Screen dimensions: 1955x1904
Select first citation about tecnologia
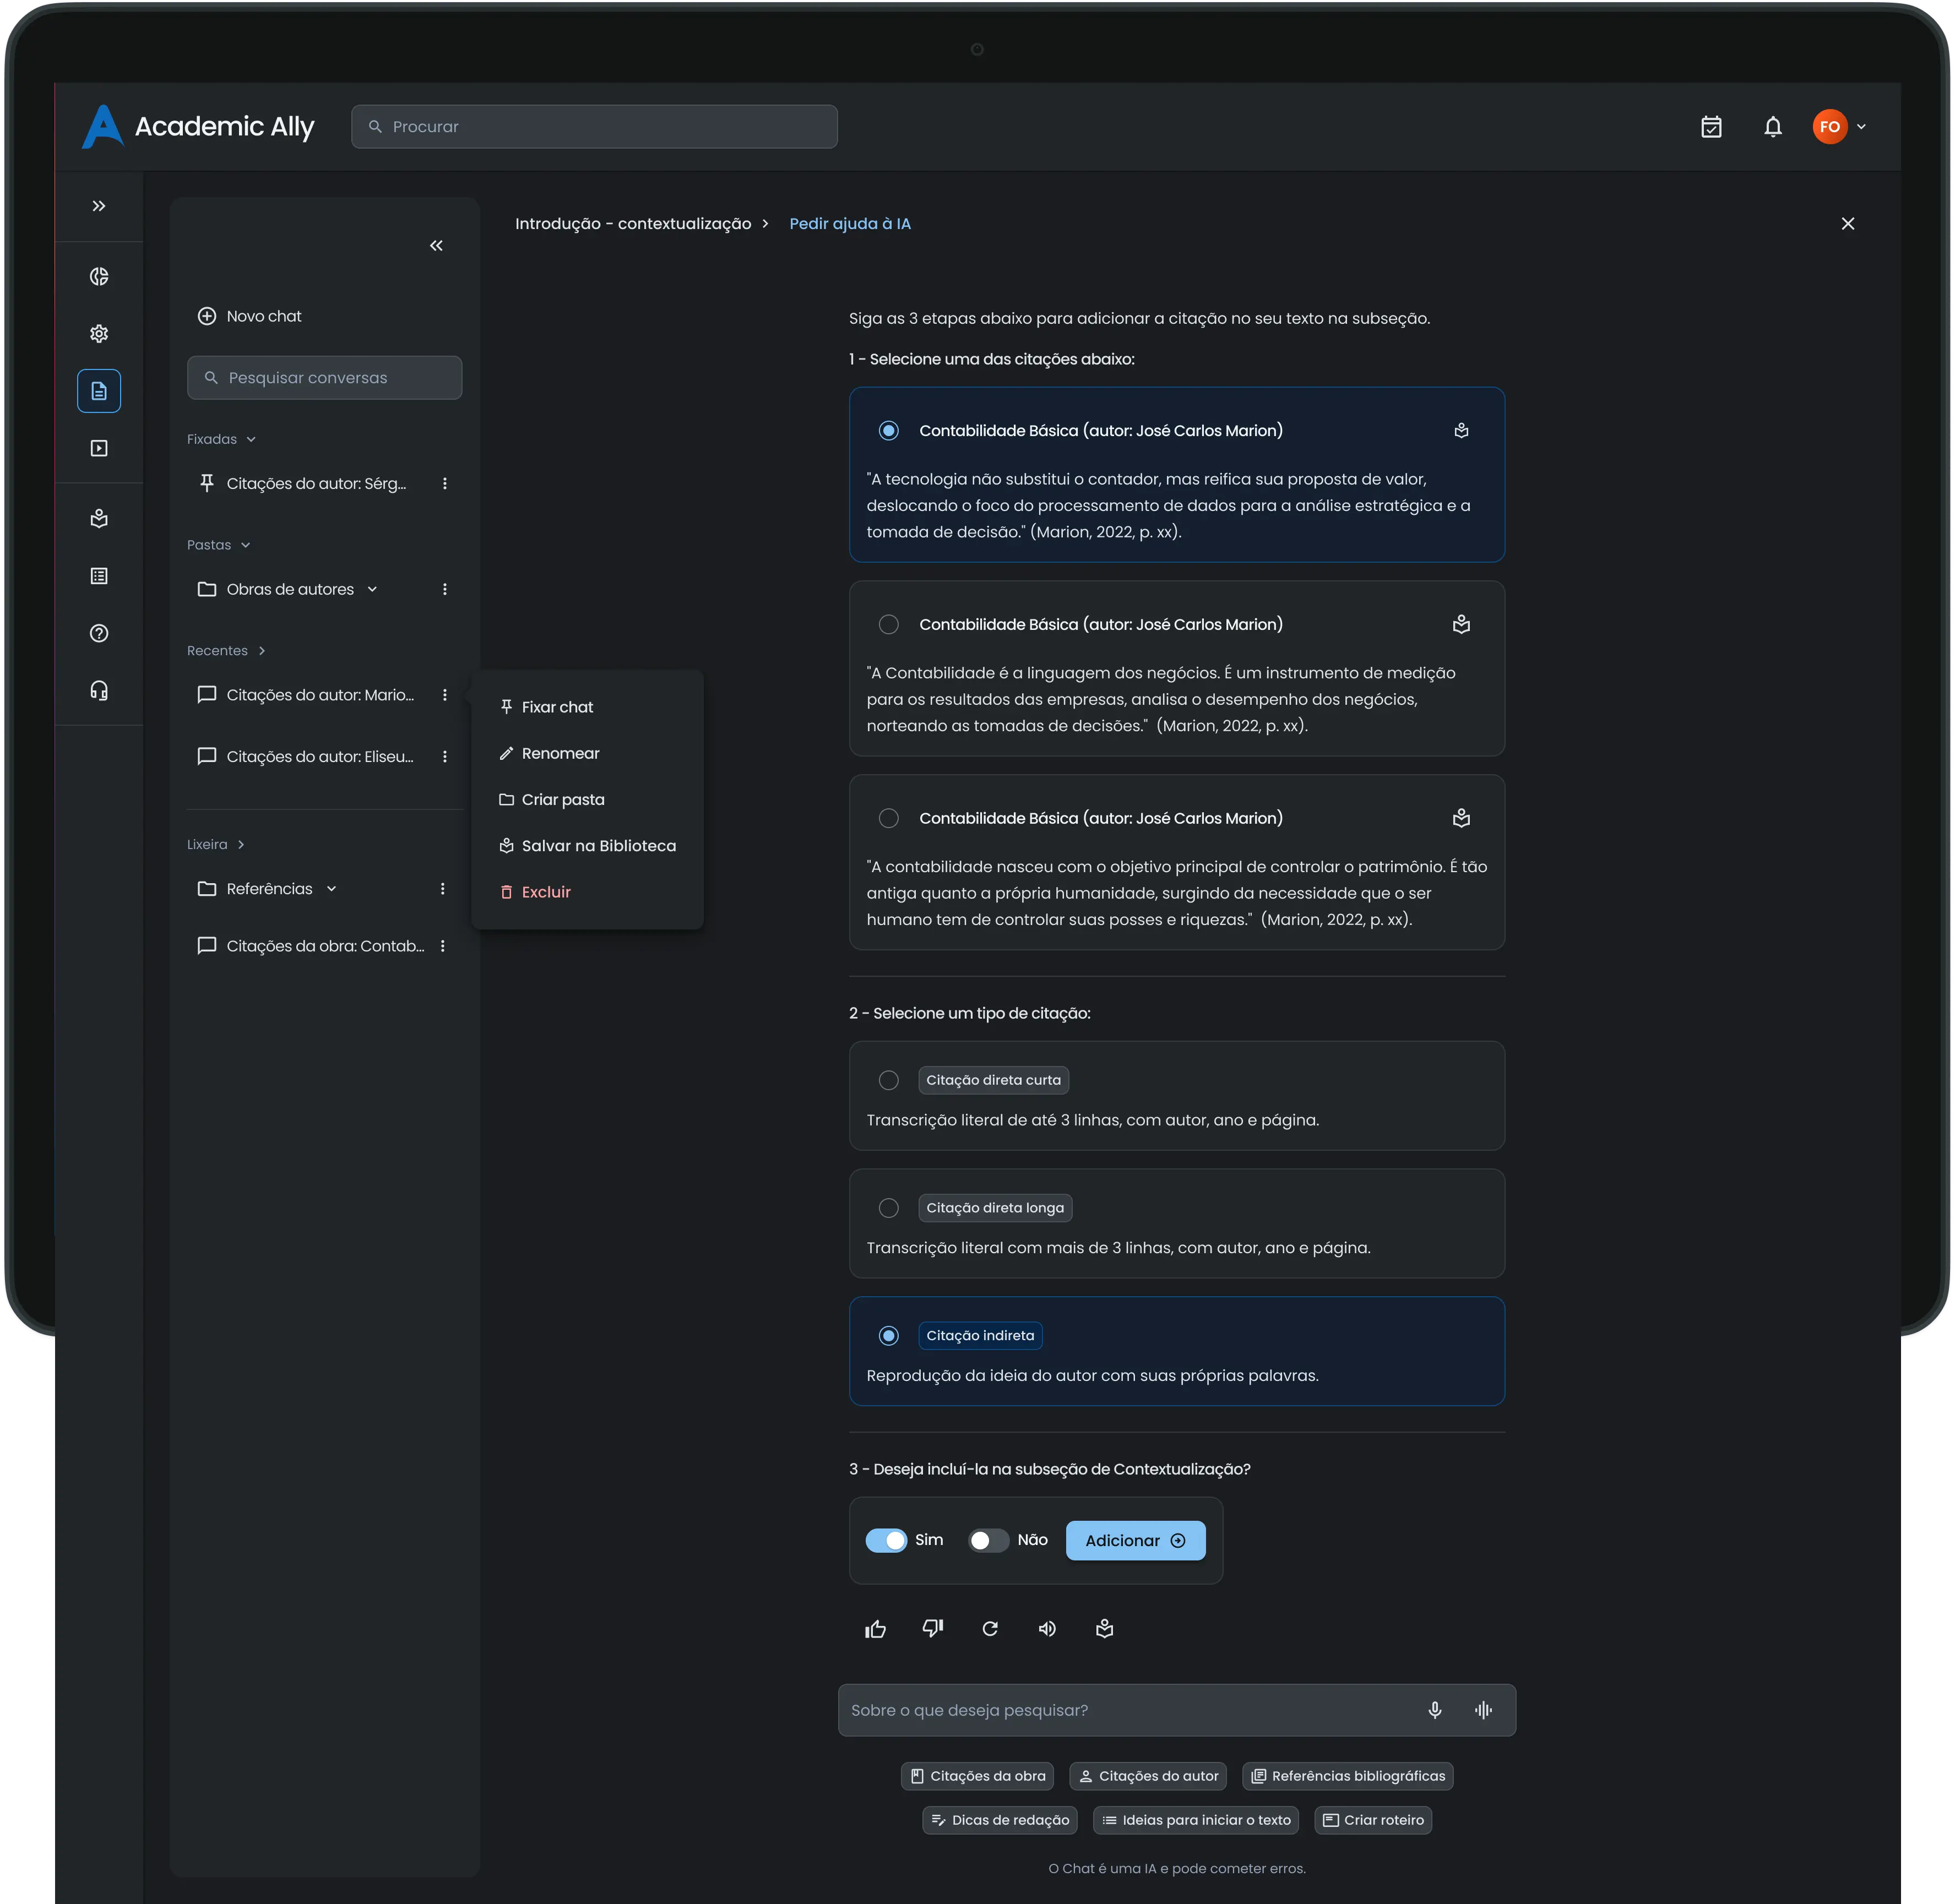pos(888,431)
